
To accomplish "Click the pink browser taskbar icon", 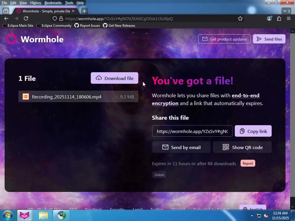I will [x=24, y=215].
